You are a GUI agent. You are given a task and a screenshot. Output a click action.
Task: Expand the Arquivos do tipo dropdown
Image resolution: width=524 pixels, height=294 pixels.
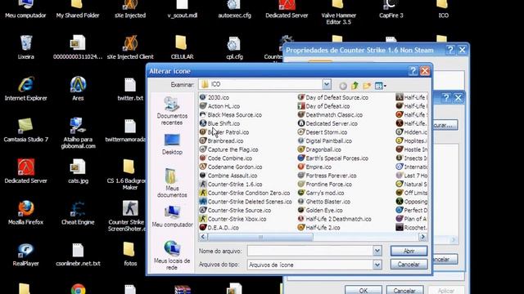point(377,265)
